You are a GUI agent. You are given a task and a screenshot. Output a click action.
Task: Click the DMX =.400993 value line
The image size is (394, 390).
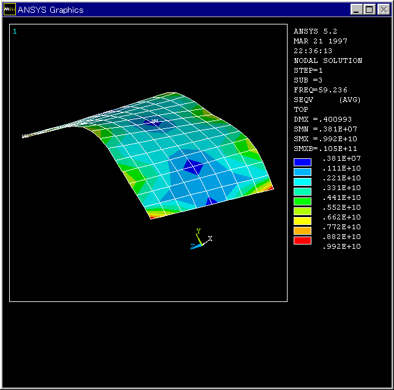(323, 119)
